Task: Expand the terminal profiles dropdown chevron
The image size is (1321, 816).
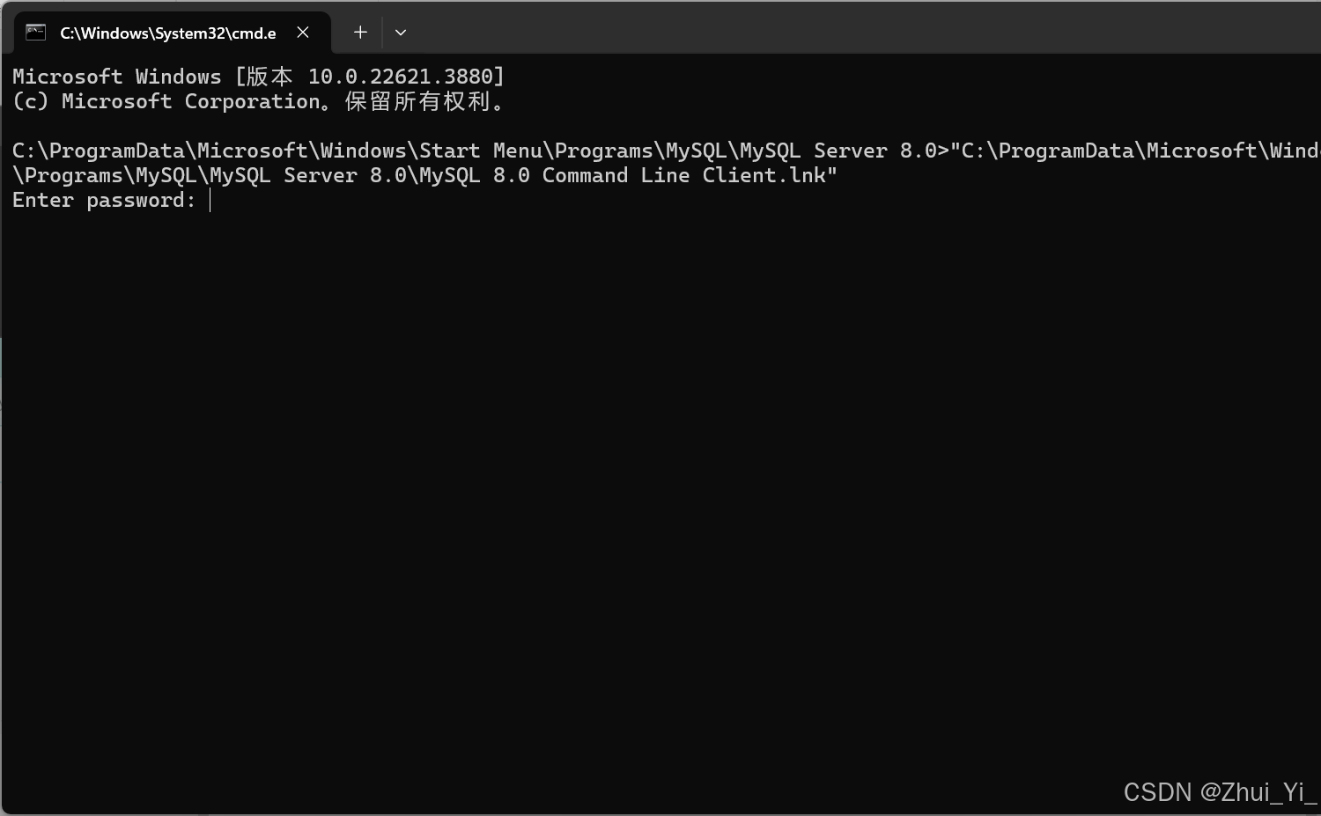Action: pos(401,33)
